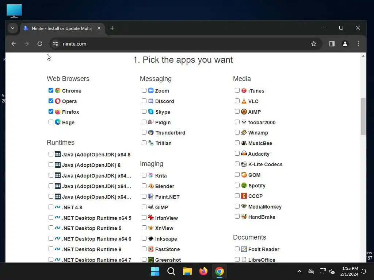The image size is (374, 280).
Task: Click the IrfanView red icon
Action: pyautogui.click(x=150, y=217)
